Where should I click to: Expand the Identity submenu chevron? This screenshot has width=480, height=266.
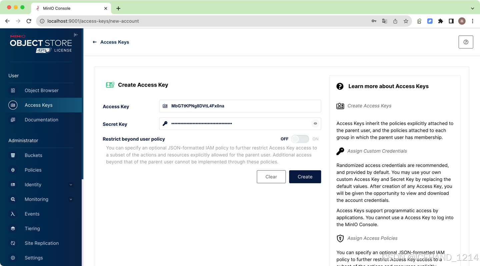(71, 185)
